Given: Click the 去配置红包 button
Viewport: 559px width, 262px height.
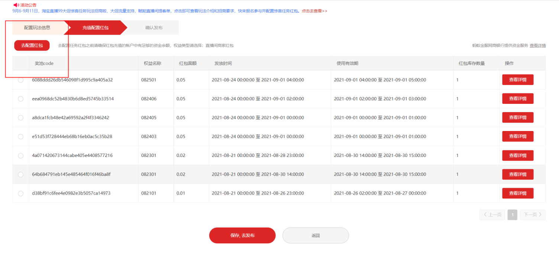Looking at the screenshot, I should [x=32, y=45].
